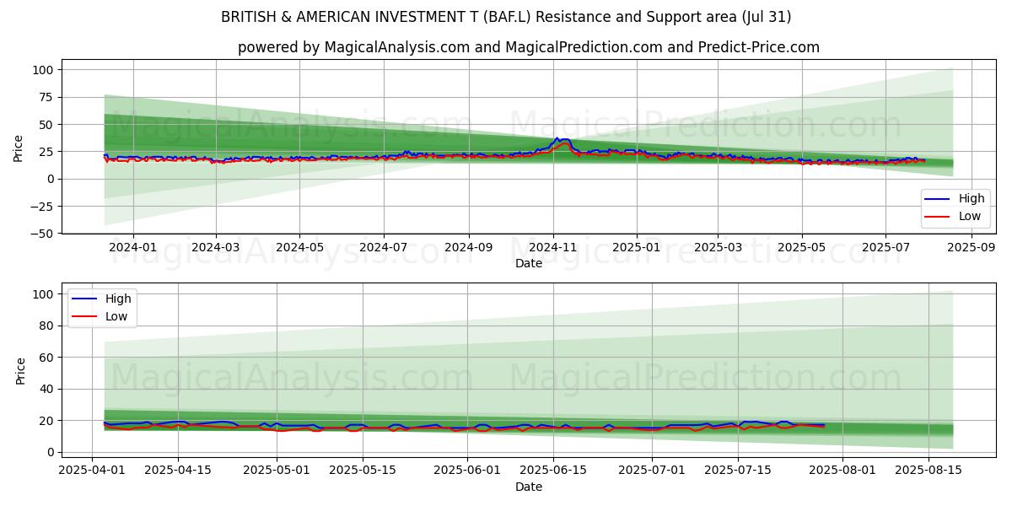Screen dimensions: 1012x506
Task: Click the 2025-07-01 tick label
Action: click(653, 471)
